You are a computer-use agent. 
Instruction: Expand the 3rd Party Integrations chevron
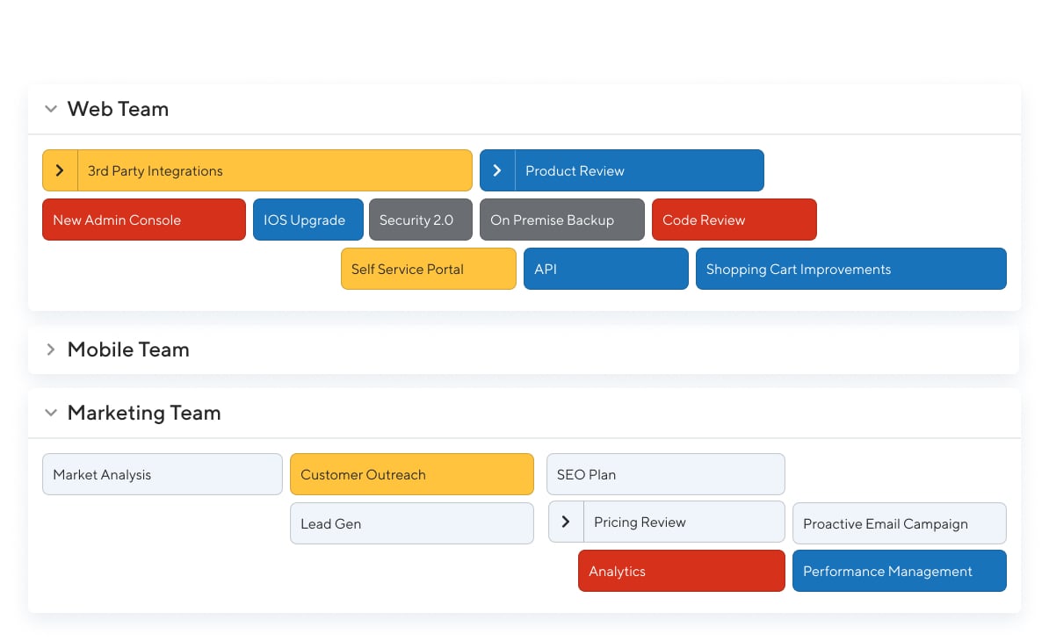tap(60, 170)
